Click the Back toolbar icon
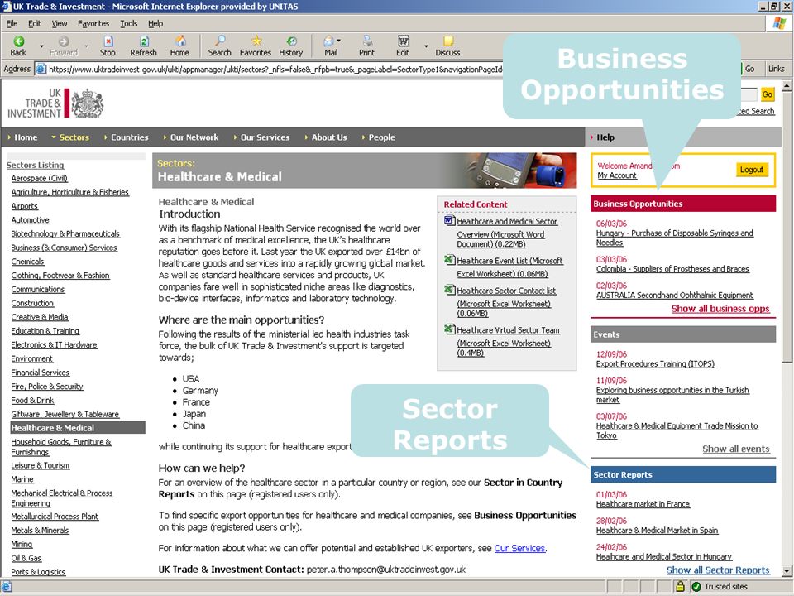This screenshot has height=596, width=794. (x=19, y=41)
